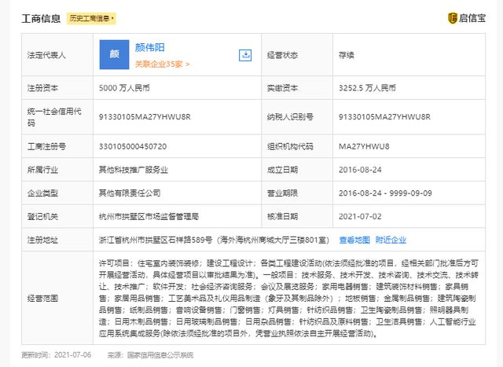
Task: Open legal representative 颜伟阳's profile
Action: pyautogui.click(x=149, y=47)
